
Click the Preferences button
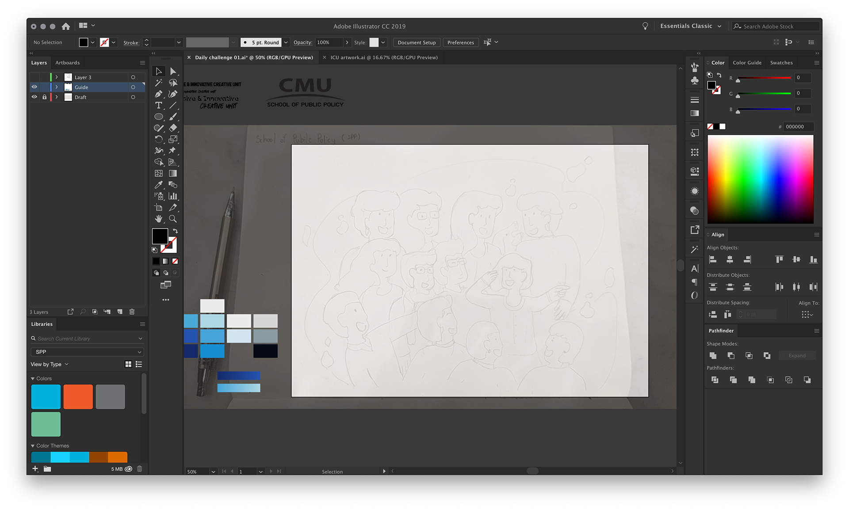click(x=460, y=42)
